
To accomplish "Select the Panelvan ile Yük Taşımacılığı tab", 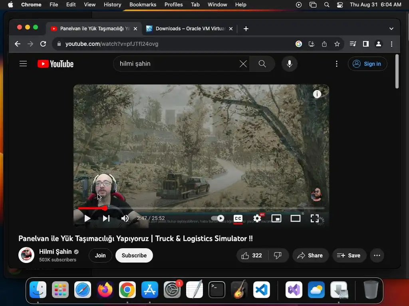I will [x=94, y=29].
